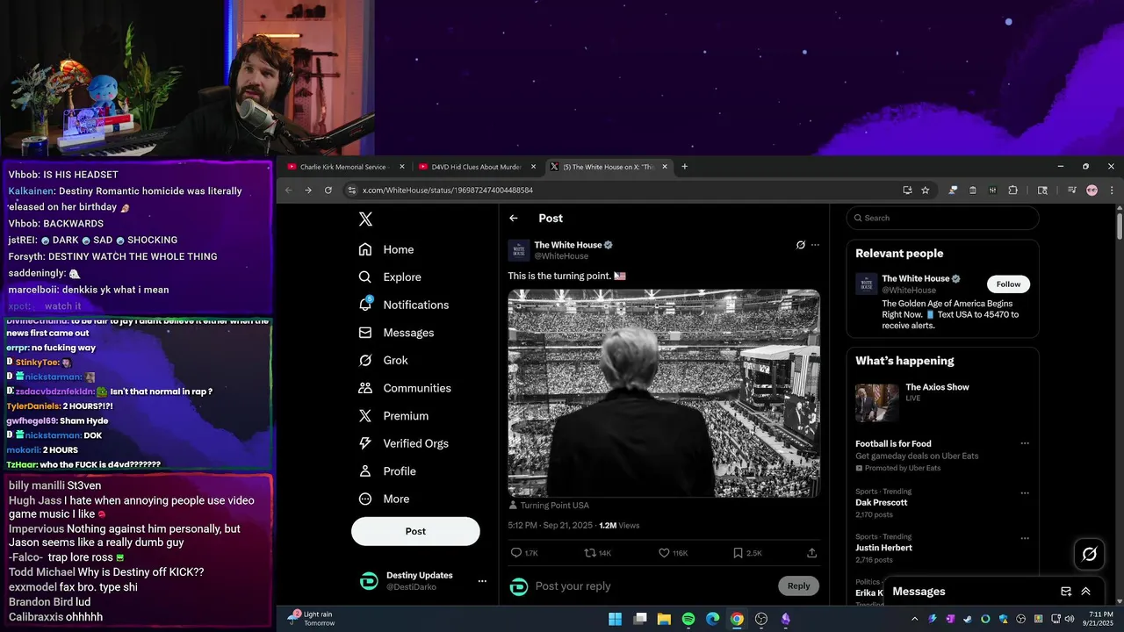
Task: Click the floating Grok button
Action: [1090, 554]
